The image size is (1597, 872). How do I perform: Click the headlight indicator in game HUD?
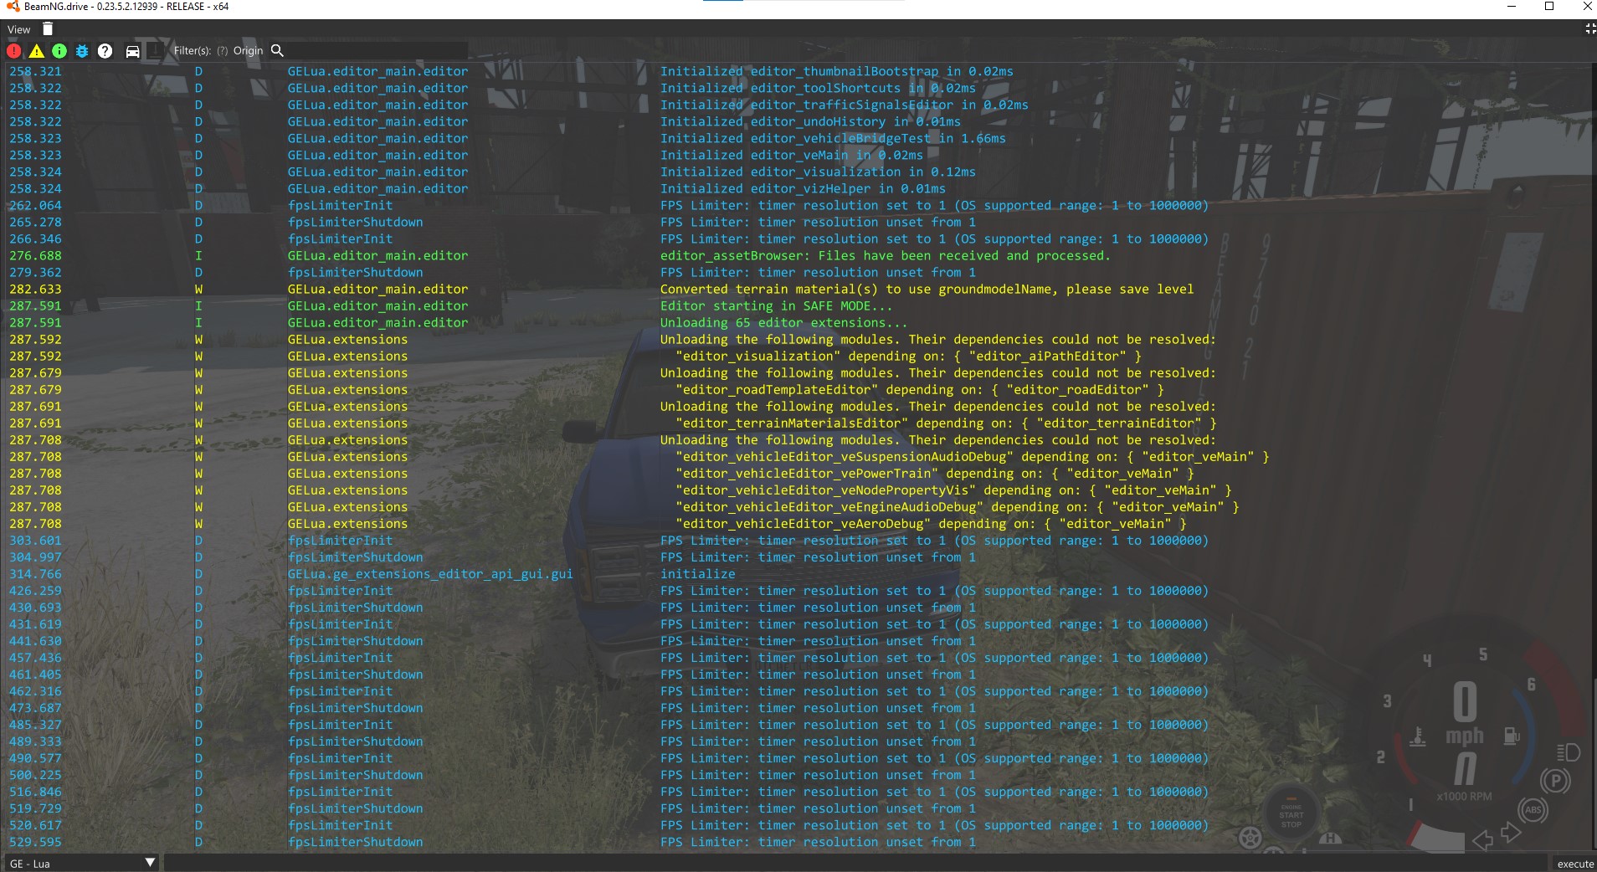click(1568, 751)
